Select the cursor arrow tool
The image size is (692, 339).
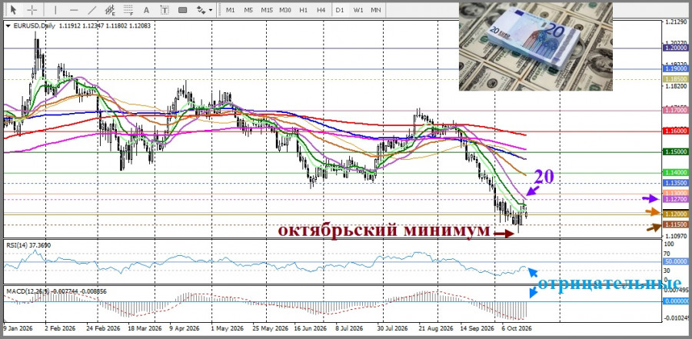[13, 9]
